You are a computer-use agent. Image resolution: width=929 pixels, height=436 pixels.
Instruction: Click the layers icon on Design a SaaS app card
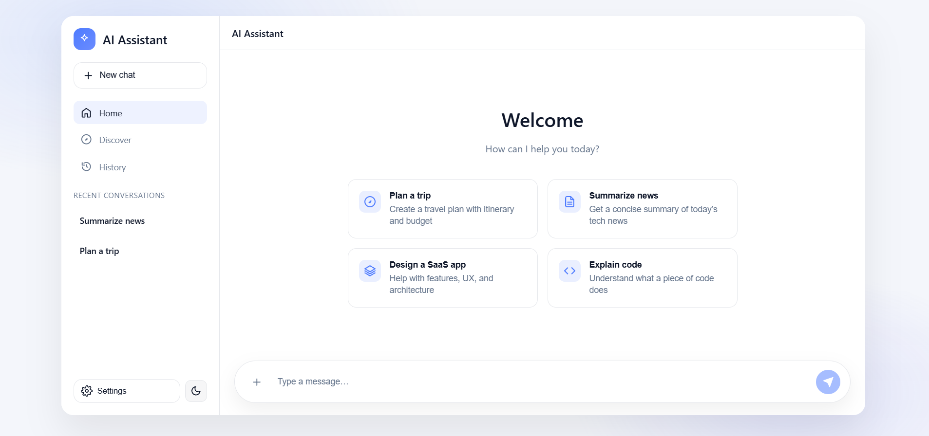click(370, 271)
